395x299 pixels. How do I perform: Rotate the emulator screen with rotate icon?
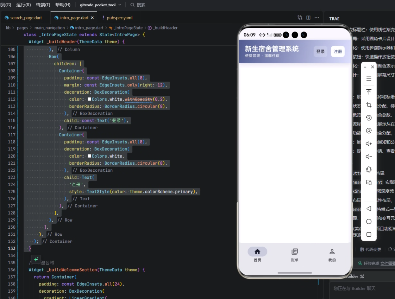(x=369, y=170)
